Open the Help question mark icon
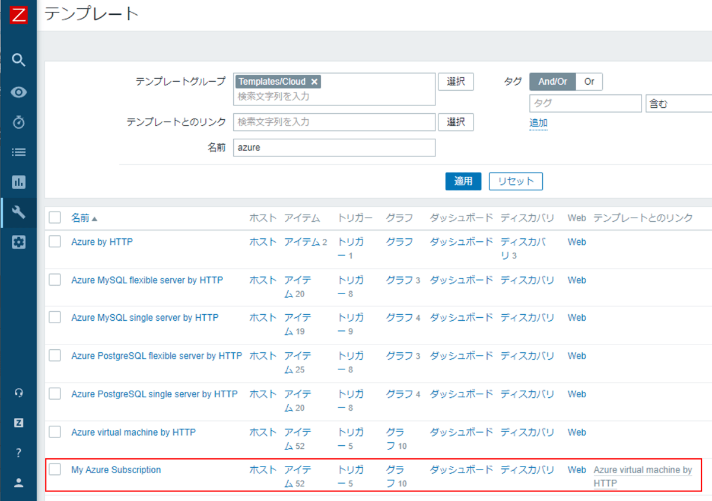Image resolution: width=712 pixels, height=501 pixels. click(18, 453)
